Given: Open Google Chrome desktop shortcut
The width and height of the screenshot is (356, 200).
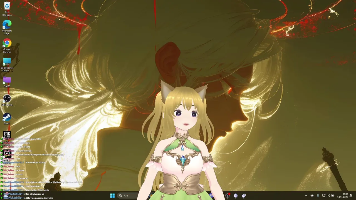Looking at the screenshot, I should (x=7, y=46).
